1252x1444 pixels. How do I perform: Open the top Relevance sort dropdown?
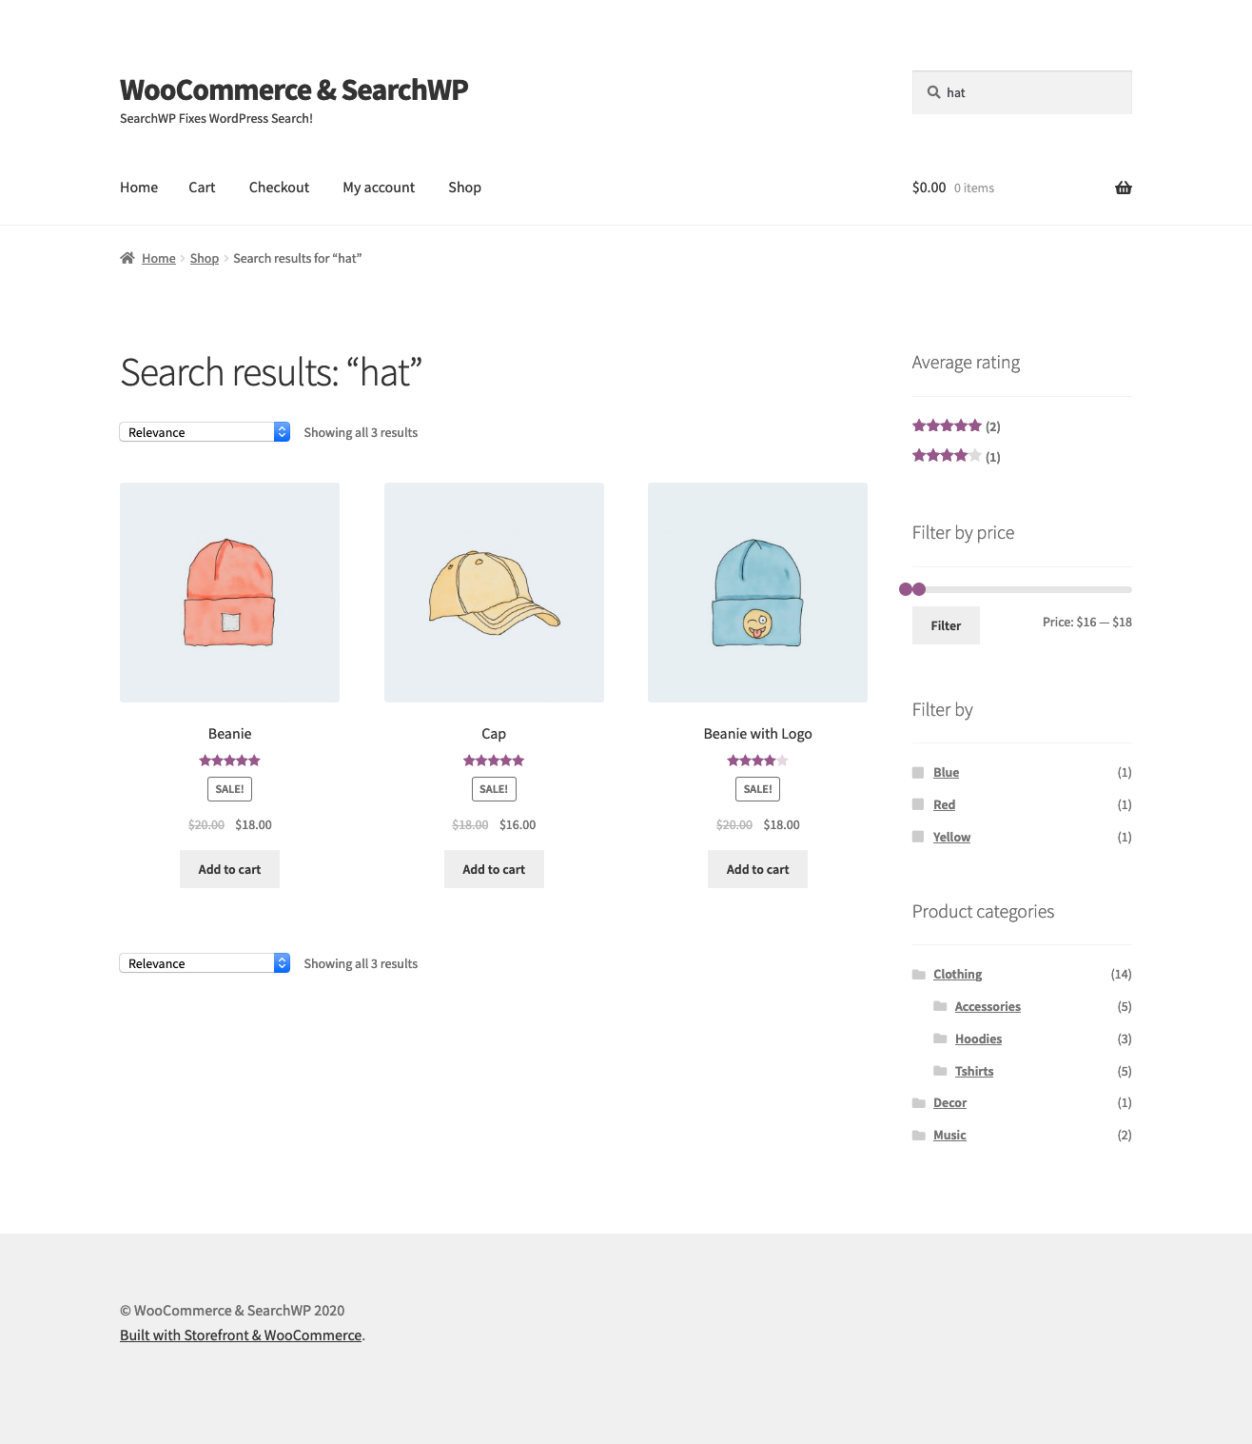(x=205, y=432)
